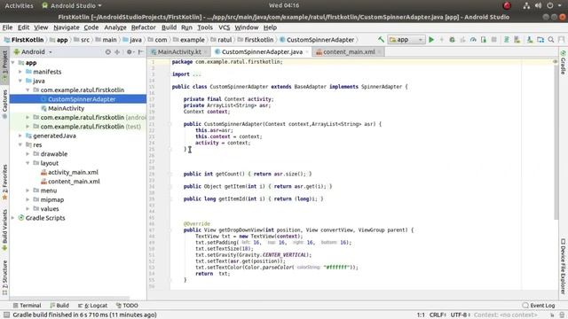Toggle the Logcat tool window

point(92,305)
